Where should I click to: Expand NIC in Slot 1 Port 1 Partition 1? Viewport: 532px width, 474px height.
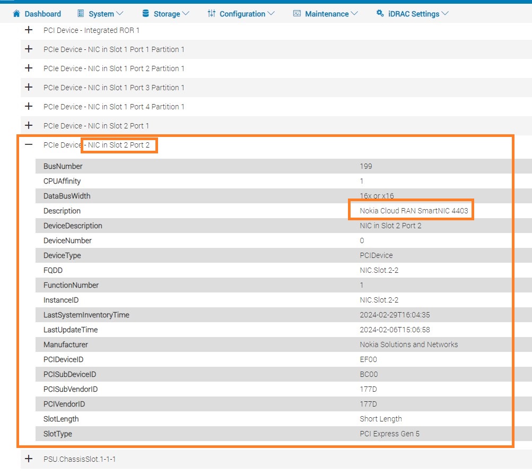[x=29, y=49]
